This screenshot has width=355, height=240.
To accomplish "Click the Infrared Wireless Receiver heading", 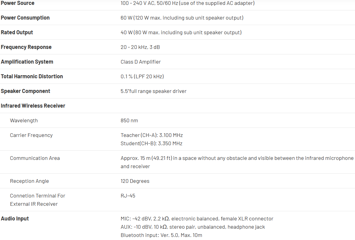I will 33,106.
